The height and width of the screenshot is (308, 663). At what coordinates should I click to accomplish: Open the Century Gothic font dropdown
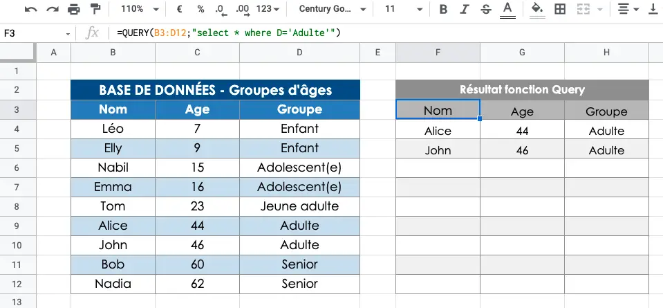click(333, 9)
